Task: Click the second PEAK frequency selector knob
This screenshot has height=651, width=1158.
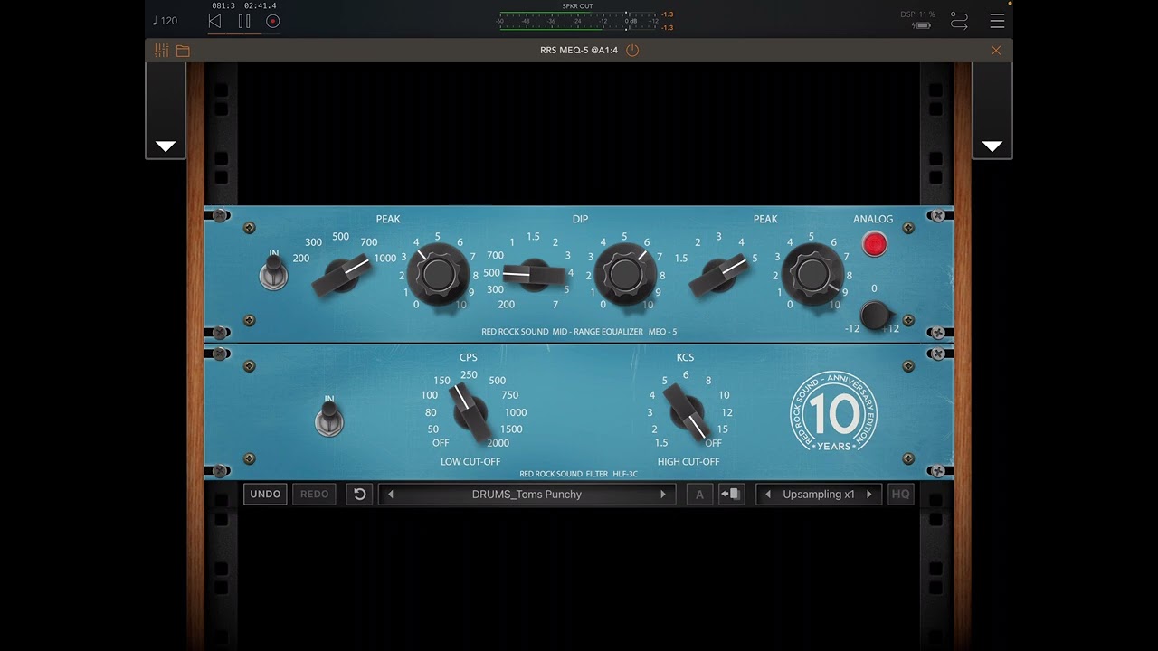Action: (x=717, y=275)
